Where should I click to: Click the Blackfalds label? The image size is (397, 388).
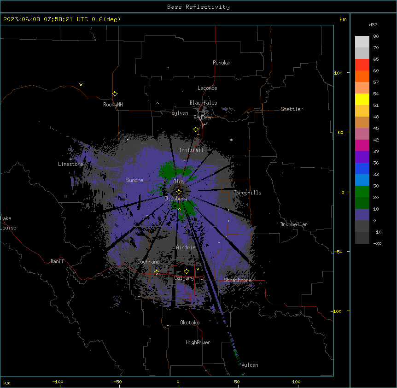tap(203, 103)
